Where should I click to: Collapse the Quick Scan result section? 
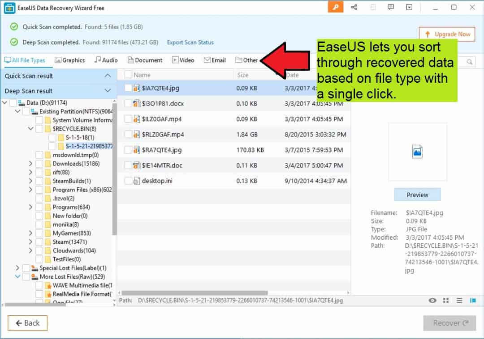[x=108, y=76]
